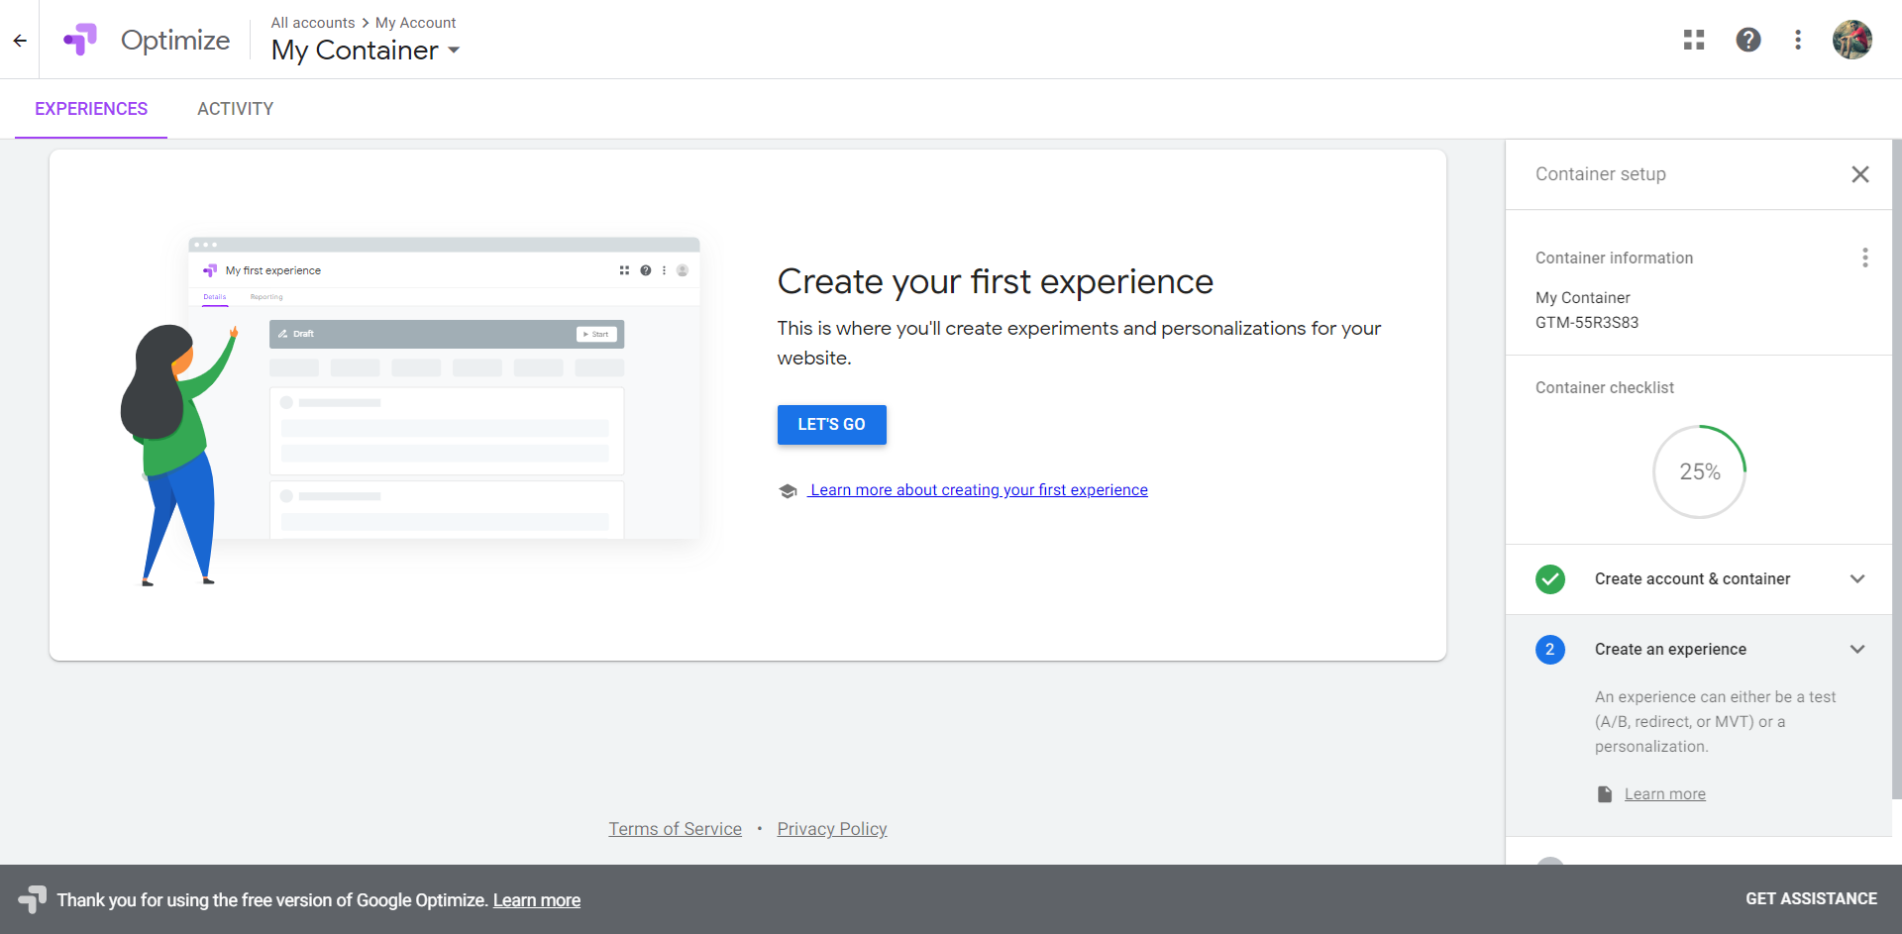The image size is (1902, 934).
Task: Click the step 2 number badge
Action: pos(1550,650)
